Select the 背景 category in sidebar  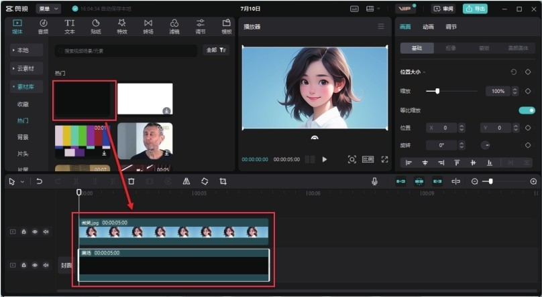[x=23, y=137]
